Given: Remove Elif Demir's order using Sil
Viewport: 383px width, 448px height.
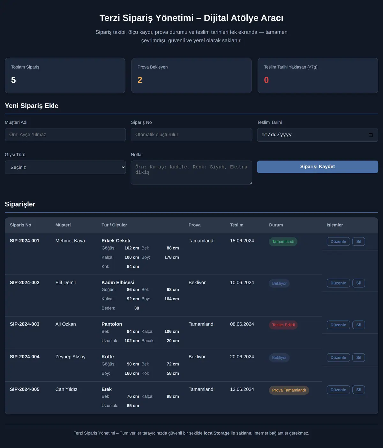Looking at the screenshot, I should point(359,283).
